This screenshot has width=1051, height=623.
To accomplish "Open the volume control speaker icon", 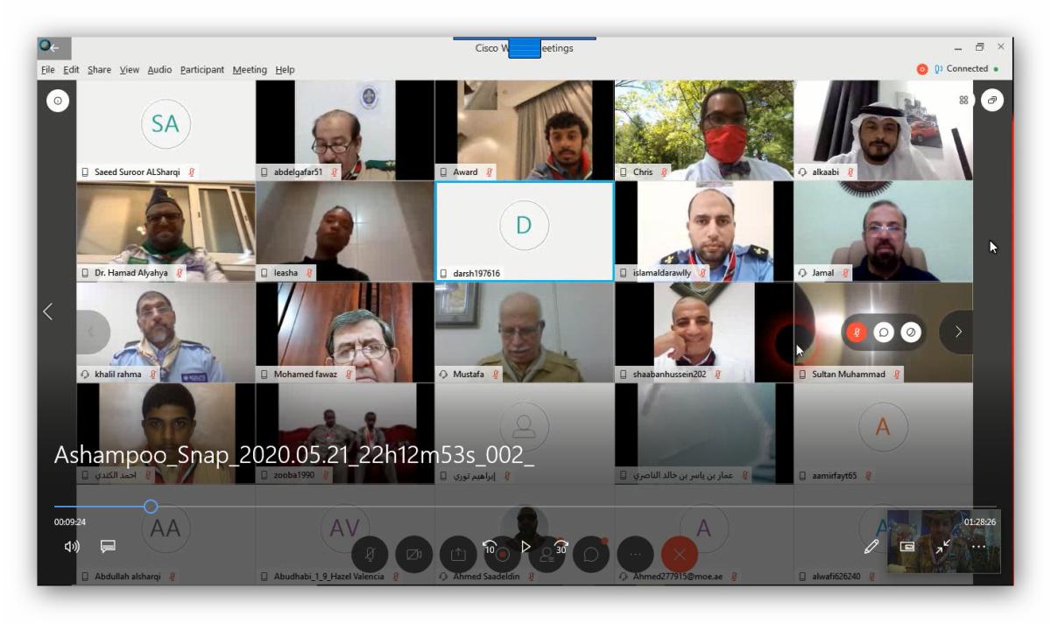I will coord(72,546).
